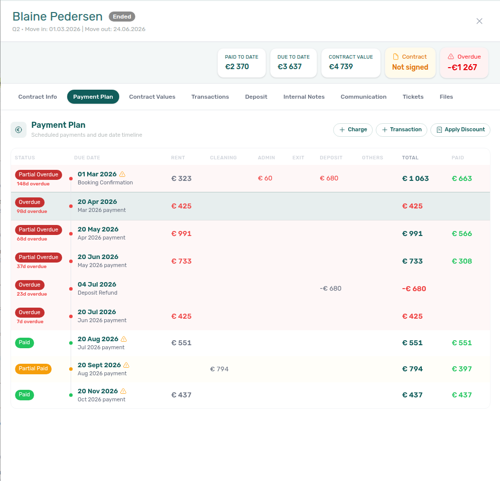
Task: Click the Paid badge for 20 Nov 2026
Action: click(x=24, y=395)
